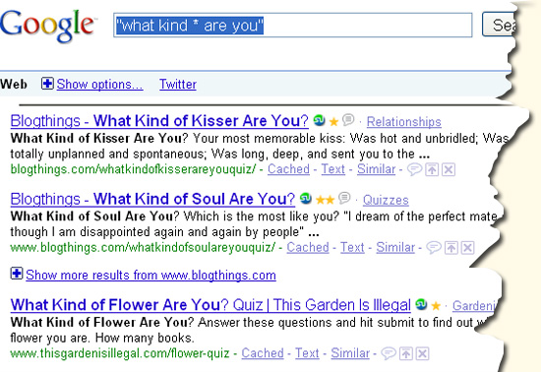541x372 pixels.
Task: Promote the Kisser result with up-arrow icon
Action: [432, 170]
